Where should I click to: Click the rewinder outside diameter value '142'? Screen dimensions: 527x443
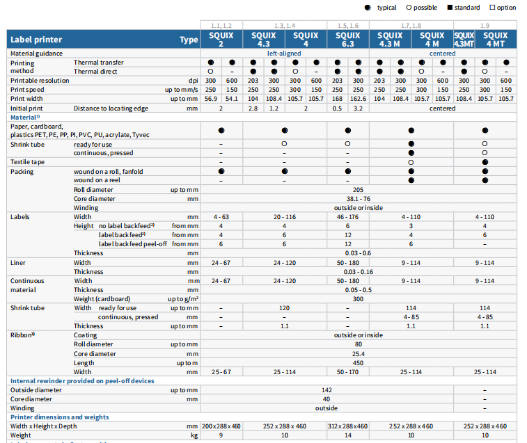[327, 390]
